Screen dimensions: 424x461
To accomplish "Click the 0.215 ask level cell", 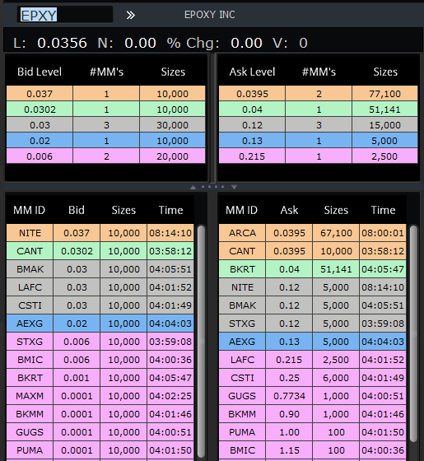I will (x=252, y=156).
